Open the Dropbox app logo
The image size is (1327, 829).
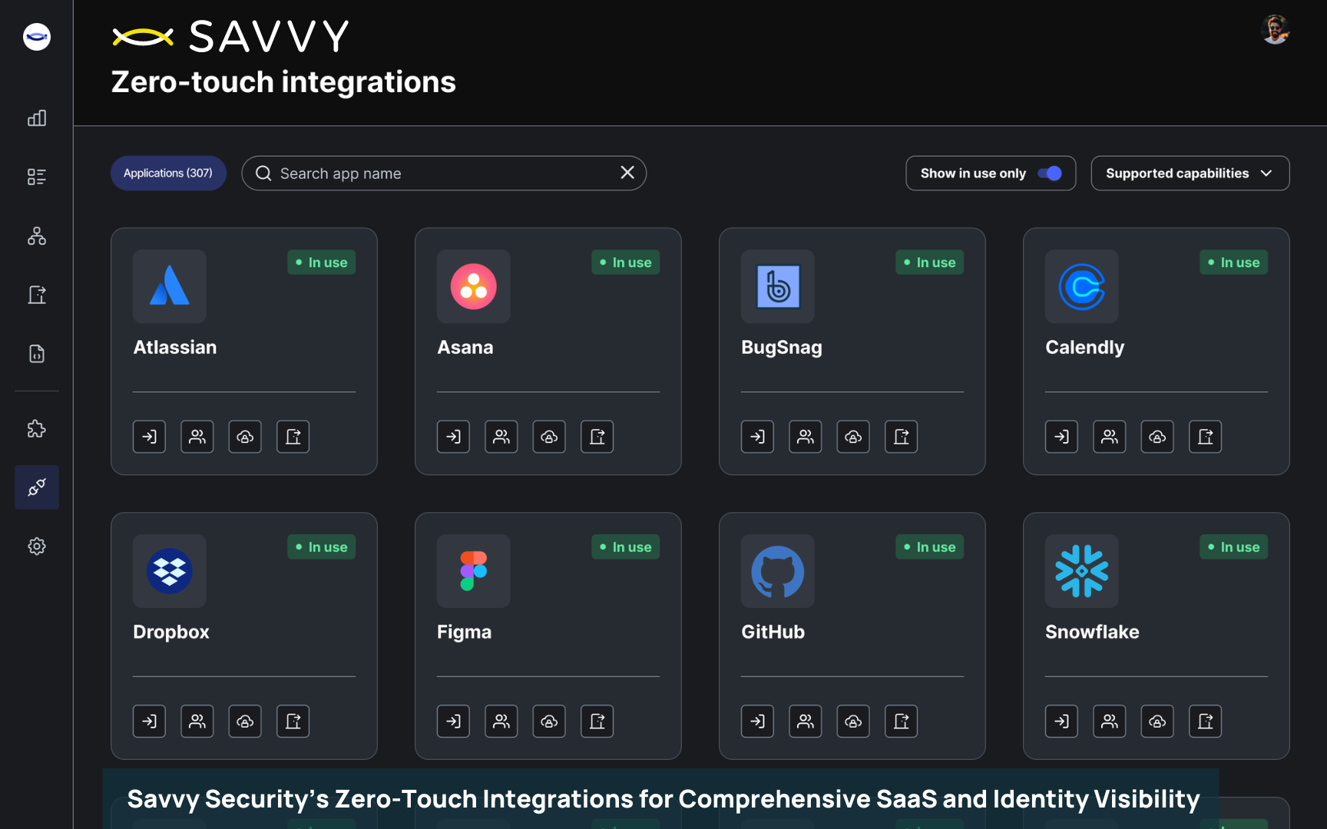[170, 571]
